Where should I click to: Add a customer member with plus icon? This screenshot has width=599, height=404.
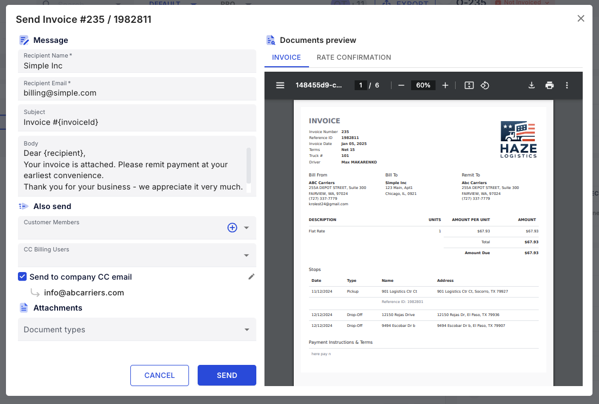click(x=232, y=228)
